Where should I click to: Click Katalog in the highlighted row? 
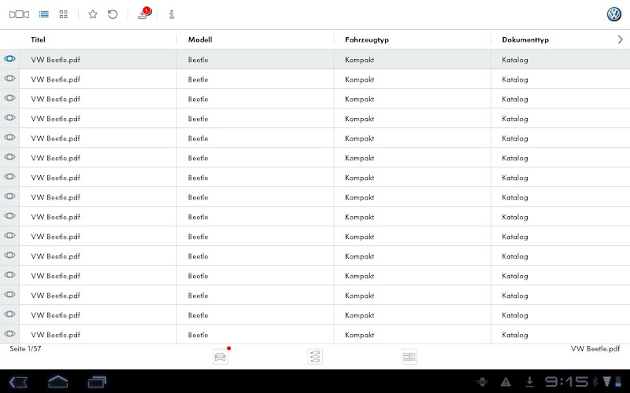click(515, 60)
